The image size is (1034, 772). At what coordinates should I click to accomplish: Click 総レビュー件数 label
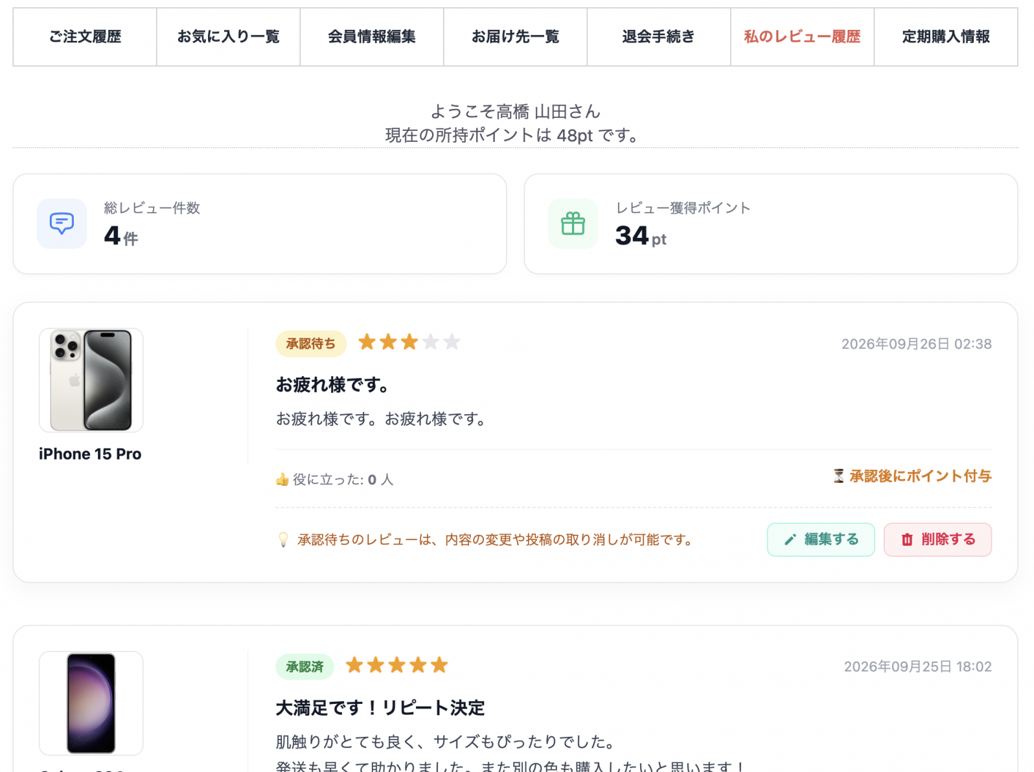[x=152, y=208]
